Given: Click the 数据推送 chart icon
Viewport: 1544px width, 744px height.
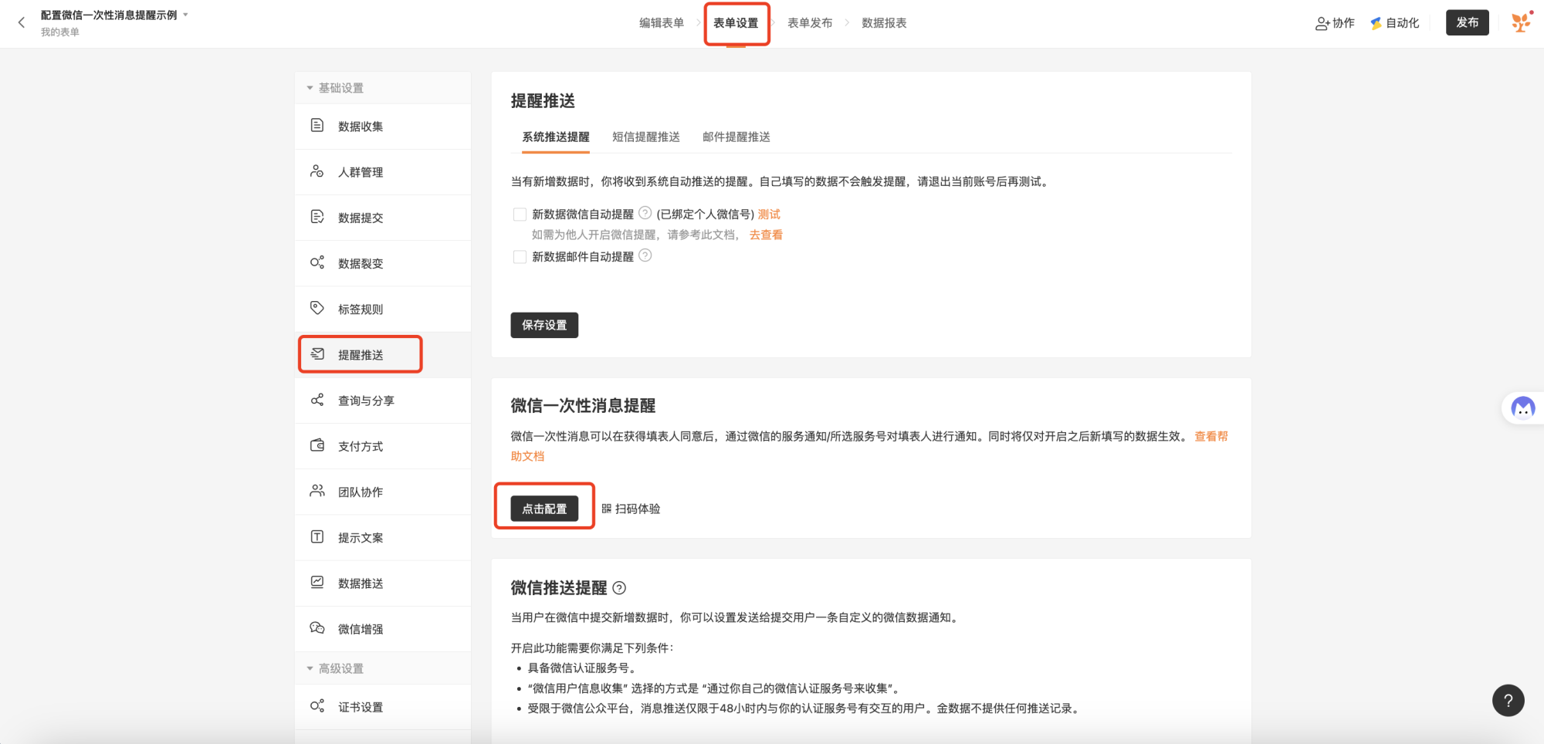Looking at the screenshot, I should [x=317, y=582].
